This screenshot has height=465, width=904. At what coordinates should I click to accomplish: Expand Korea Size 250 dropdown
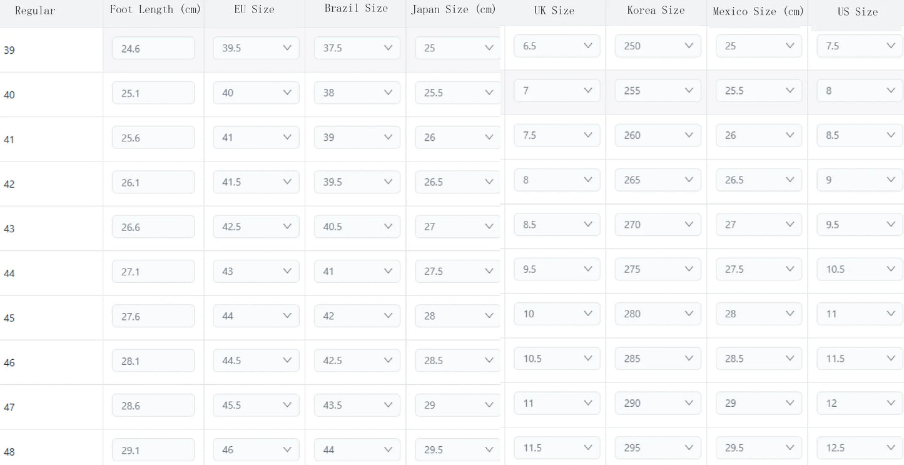pos(658,46)
